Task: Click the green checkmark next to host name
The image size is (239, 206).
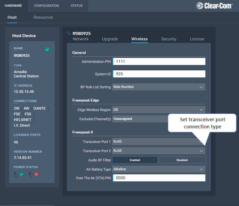Action: click(47, 50)
